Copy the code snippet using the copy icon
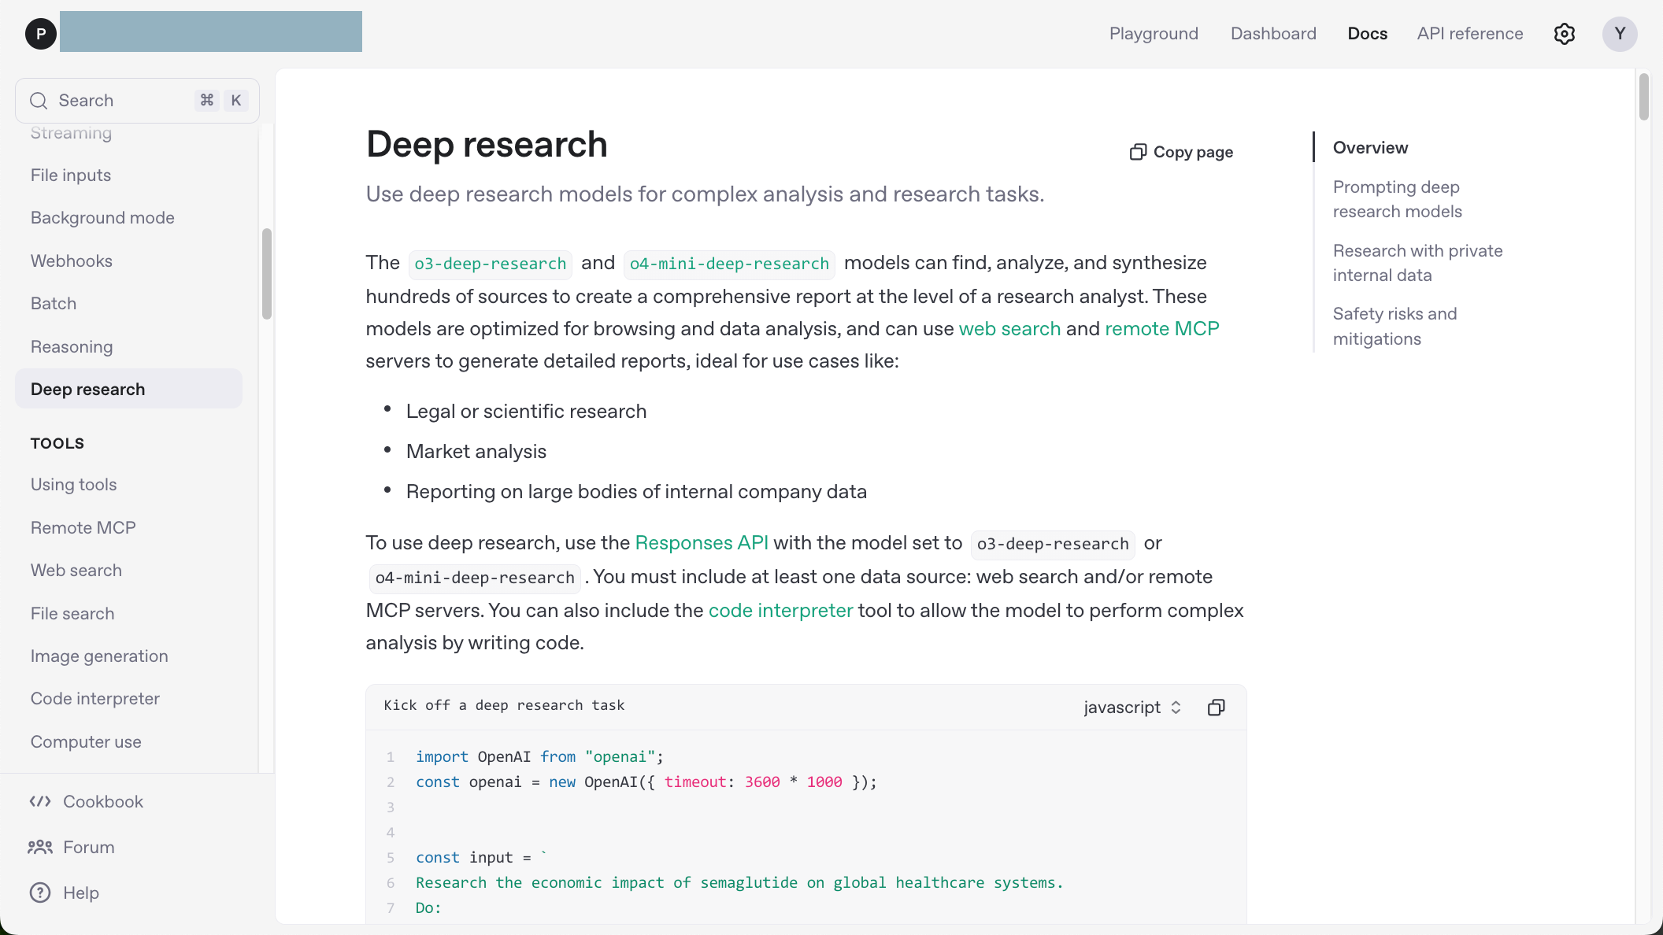 [1216, 707]
